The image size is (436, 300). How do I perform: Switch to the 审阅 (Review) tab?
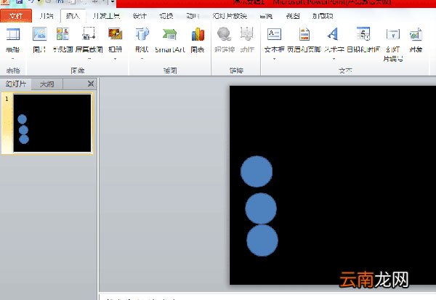pos(266,16)
